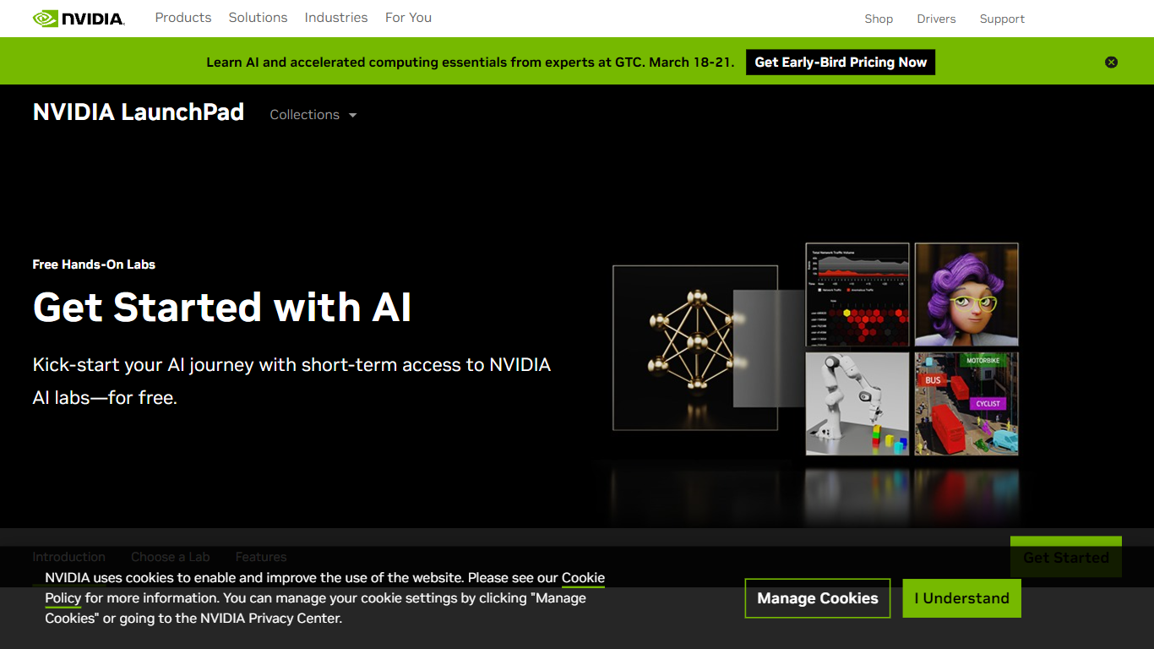Click the neural network molecule image
The height and width of the screenshot is (649, 1154).
[x=694, y=348]
